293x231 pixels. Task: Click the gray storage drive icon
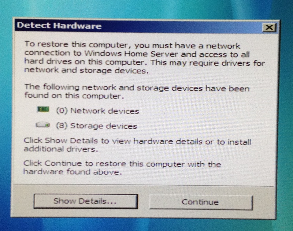[43, 125]
